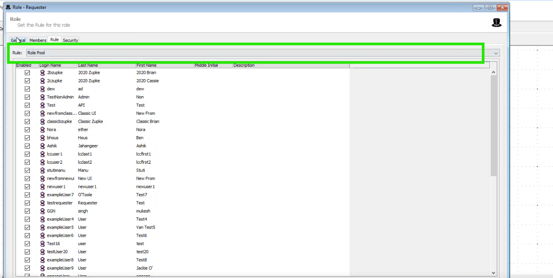Screen dimensions: 553x278
Task: Select the user icon beside exampleUser9
Action: point(42,268)
